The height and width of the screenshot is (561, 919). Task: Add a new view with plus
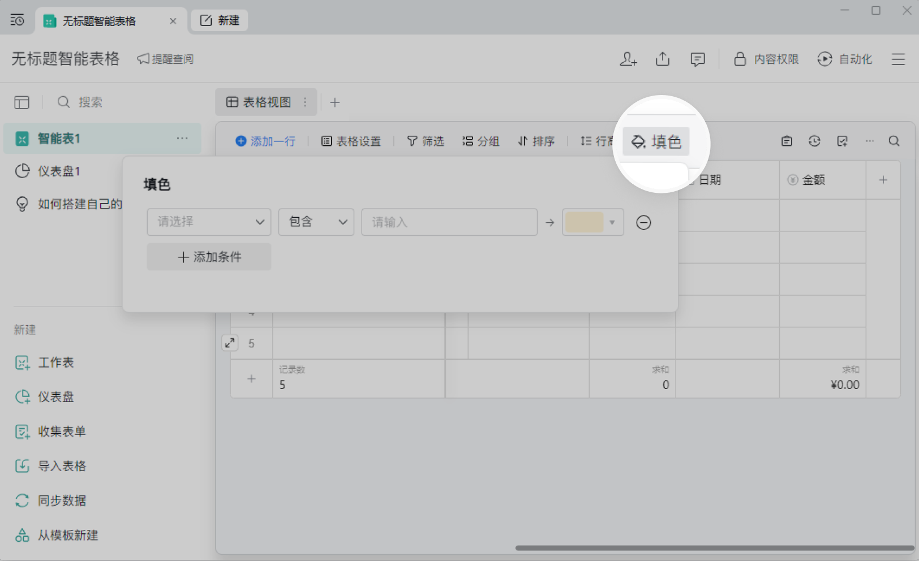335,102
